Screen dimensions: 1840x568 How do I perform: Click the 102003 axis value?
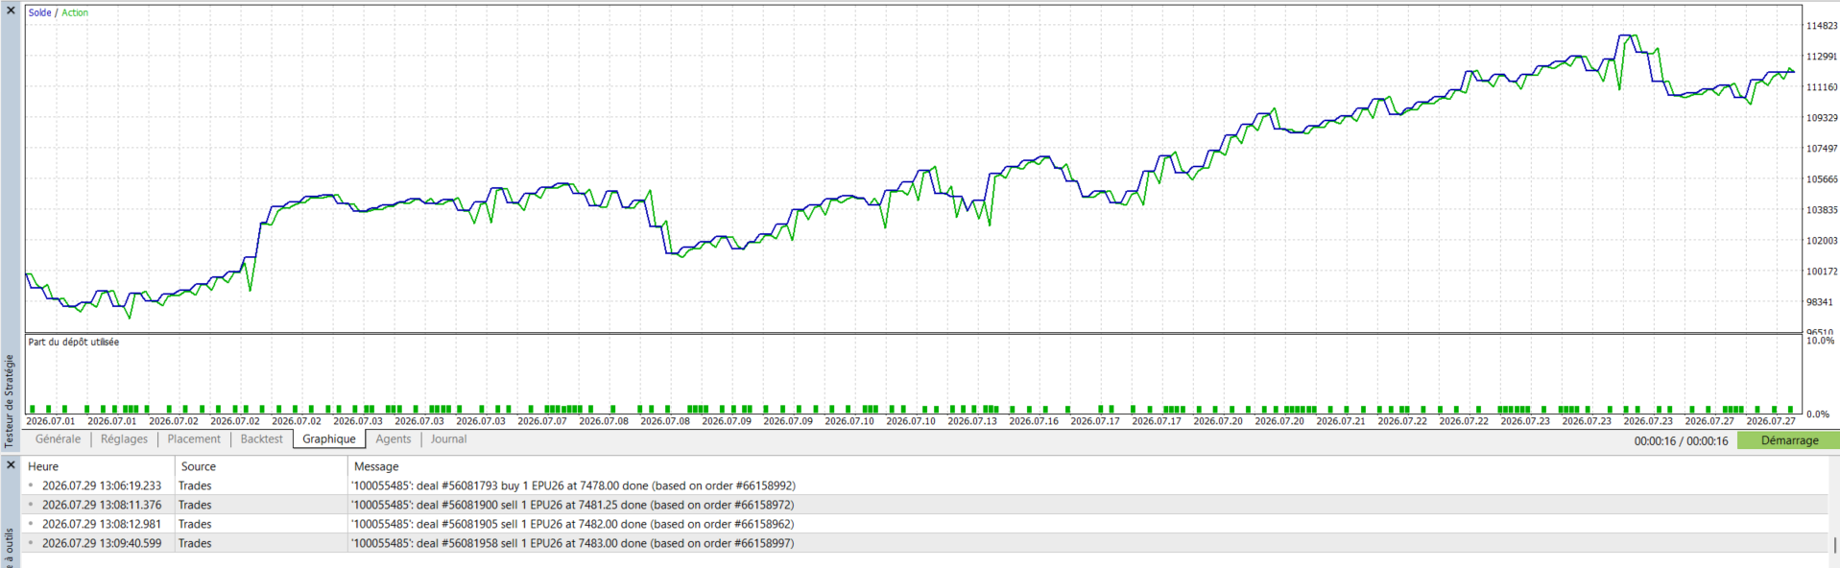point(1822,241)
